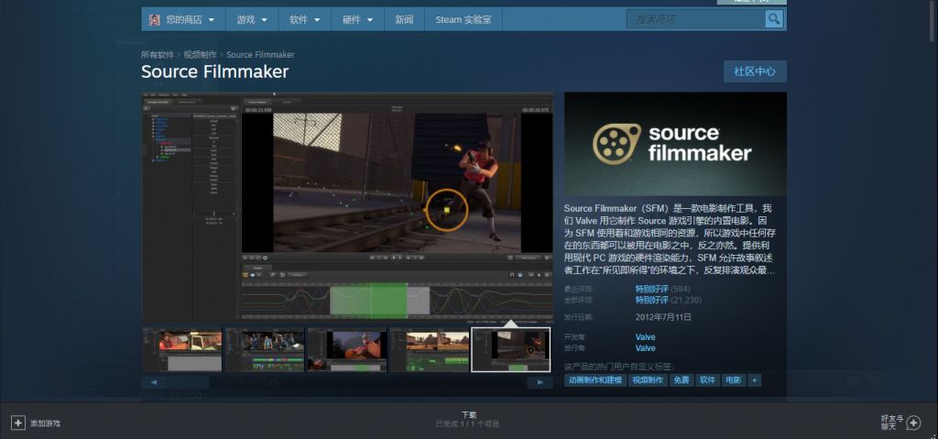Go to the 新闻 page
This screenshot has width=938, height=439.
coord(404,19)
